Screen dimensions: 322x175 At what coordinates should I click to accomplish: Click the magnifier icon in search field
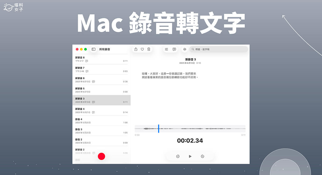pos(193,49)
